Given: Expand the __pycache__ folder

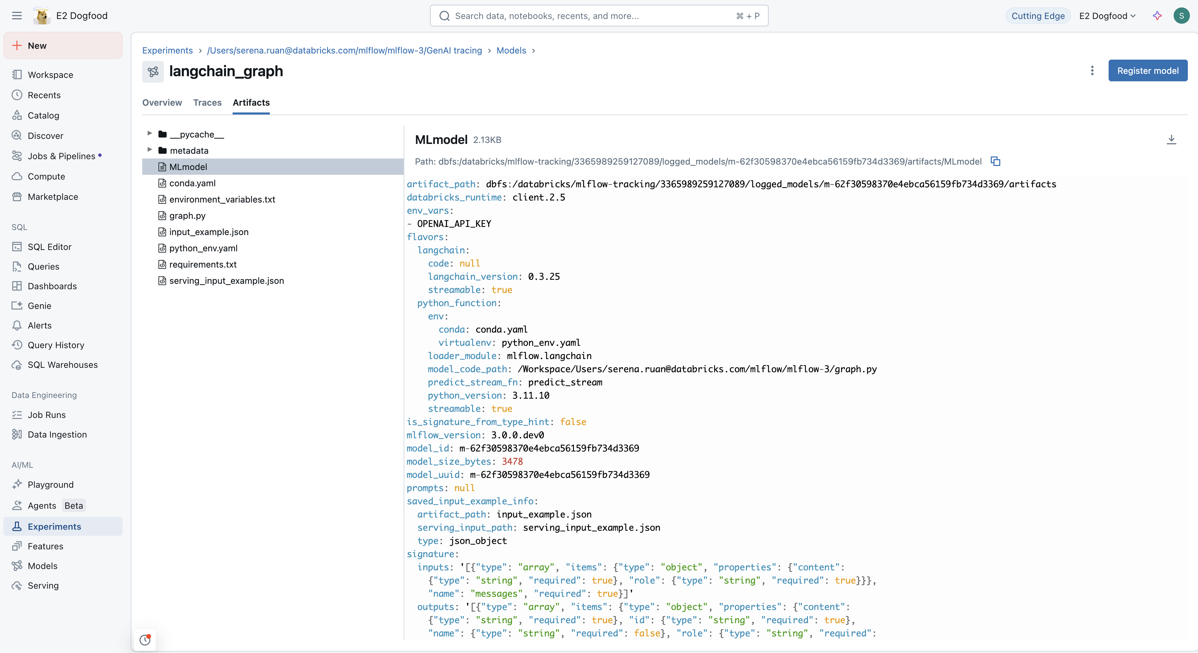Looking at the screenshot, I should click(149, 133).
